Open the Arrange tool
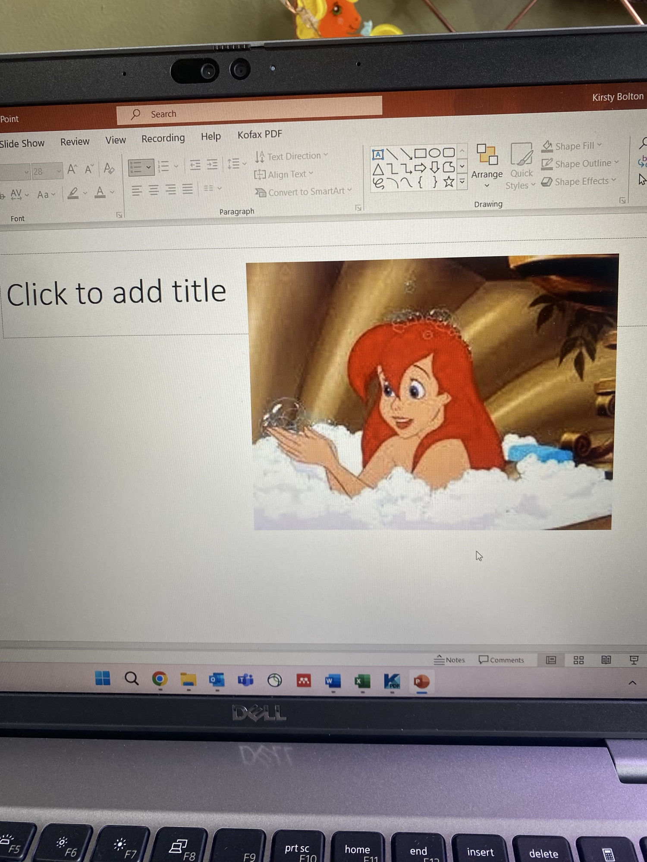647x862 pixels. coord(487,166)
